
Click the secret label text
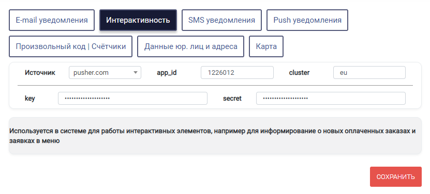click(x=232, y=99)
